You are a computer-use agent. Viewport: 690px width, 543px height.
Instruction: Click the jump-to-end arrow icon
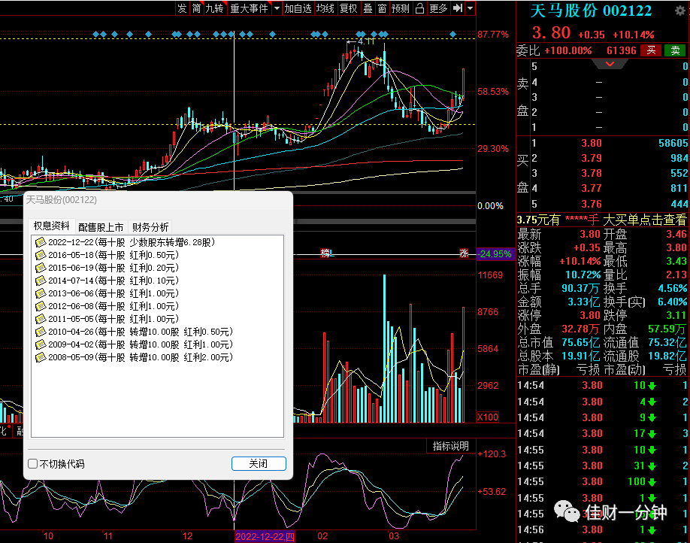[458, 8]
